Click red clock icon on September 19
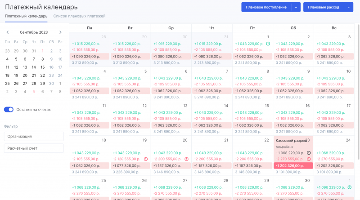The image size is (360, 200). [145, 159]
